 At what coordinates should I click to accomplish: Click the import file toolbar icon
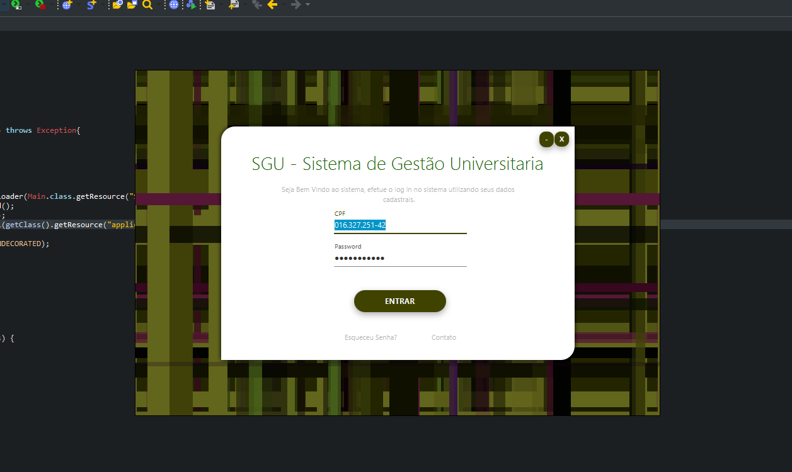click(x=211, y=5)
